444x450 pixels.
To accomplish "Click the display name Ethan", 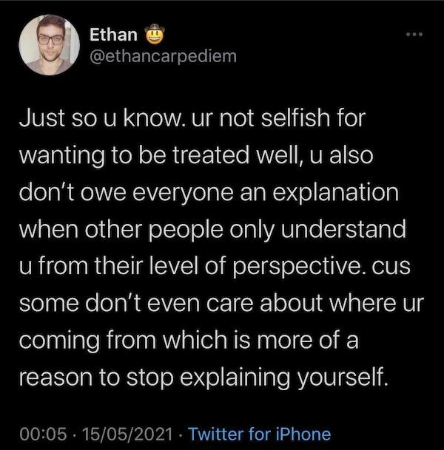I will click(113, 35).
